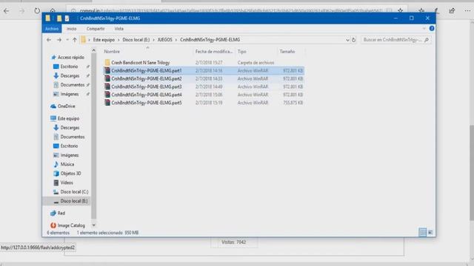Screen dimensions: 474x266
Task: Open the Archivo ribbon tab
Action: click(52, 29)
